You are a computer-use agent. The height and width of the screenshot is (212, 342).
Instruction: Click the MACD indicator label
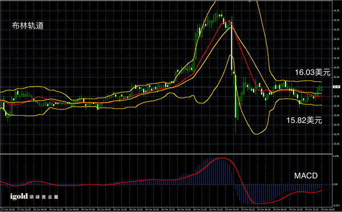tap(306, 176)
